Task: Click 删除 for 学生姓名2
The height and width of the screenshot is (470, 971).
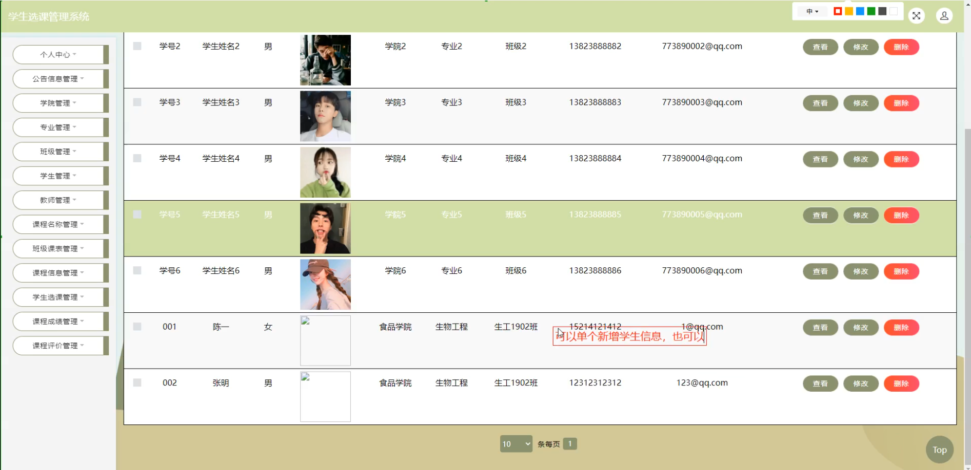Action: [x=901, y=47]
